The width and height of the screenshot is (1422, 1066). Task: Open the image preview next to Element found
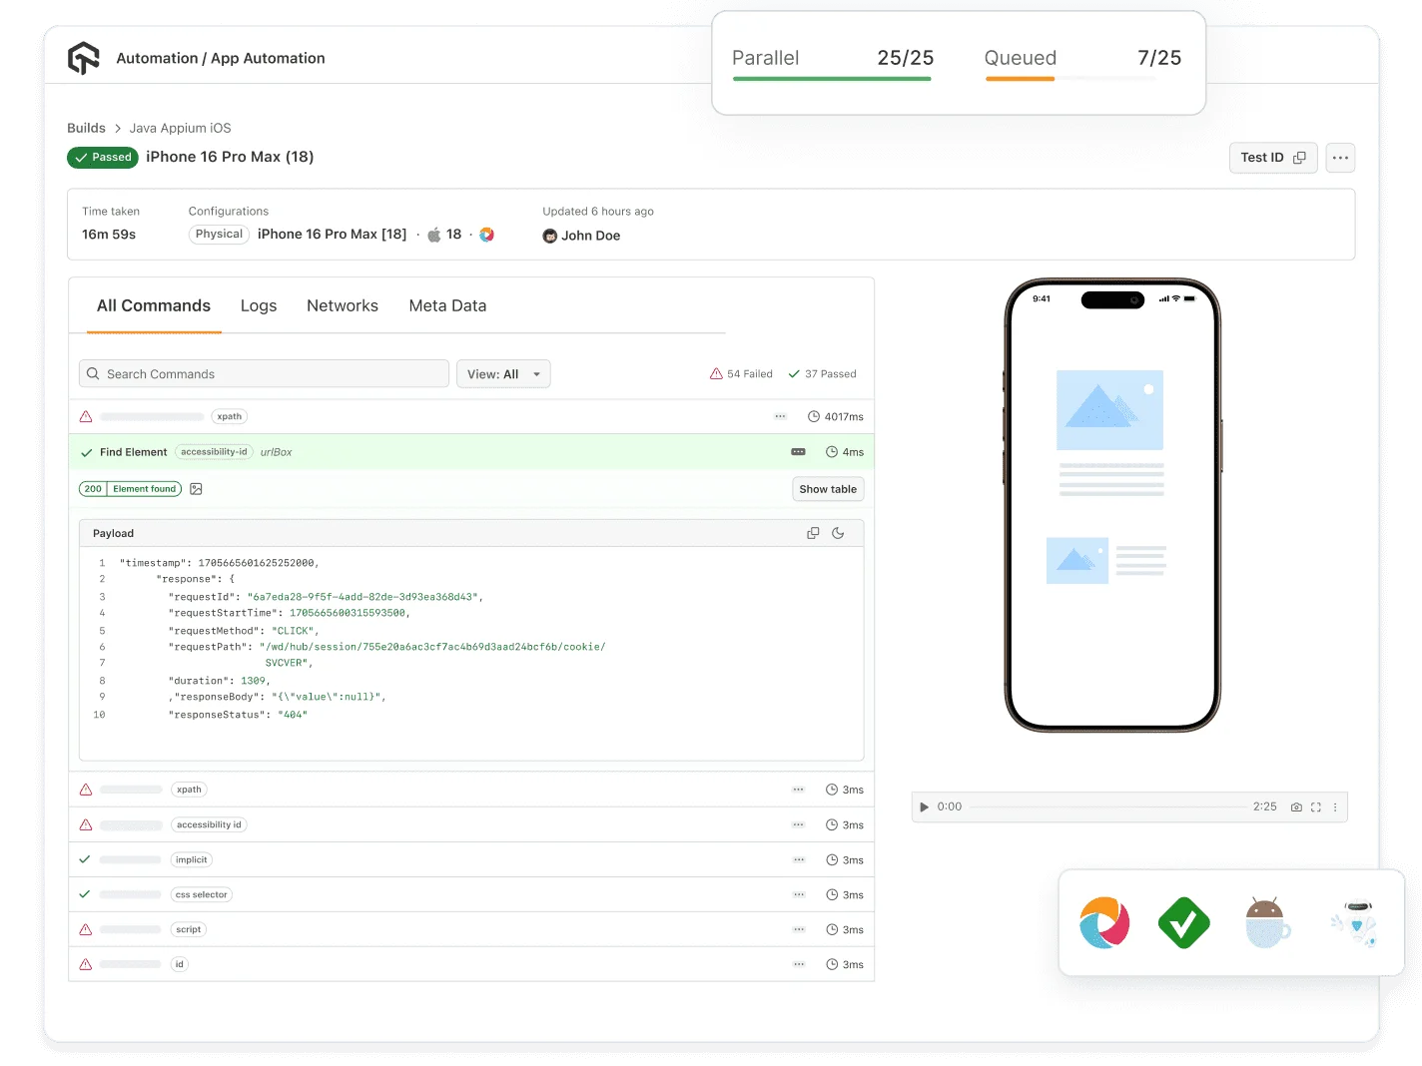click(196, 489)
